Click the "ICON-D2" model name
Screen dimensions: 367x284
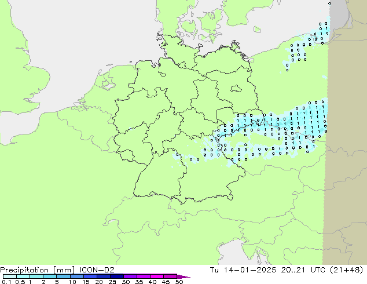(97, 270)
